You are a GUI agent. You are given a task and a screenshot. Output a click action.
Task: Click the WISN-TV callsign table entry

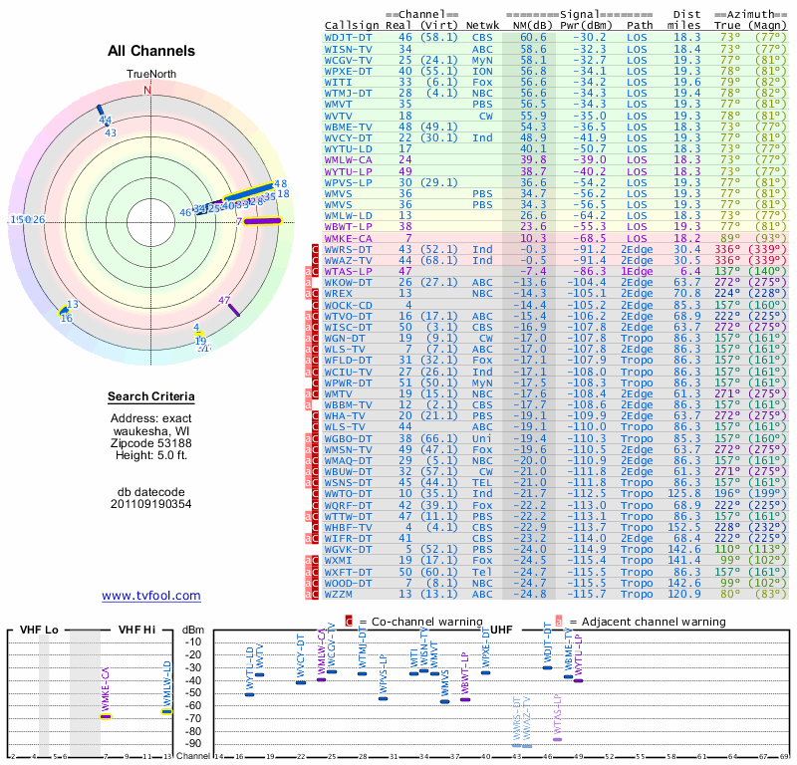click(x=350, y=48)
